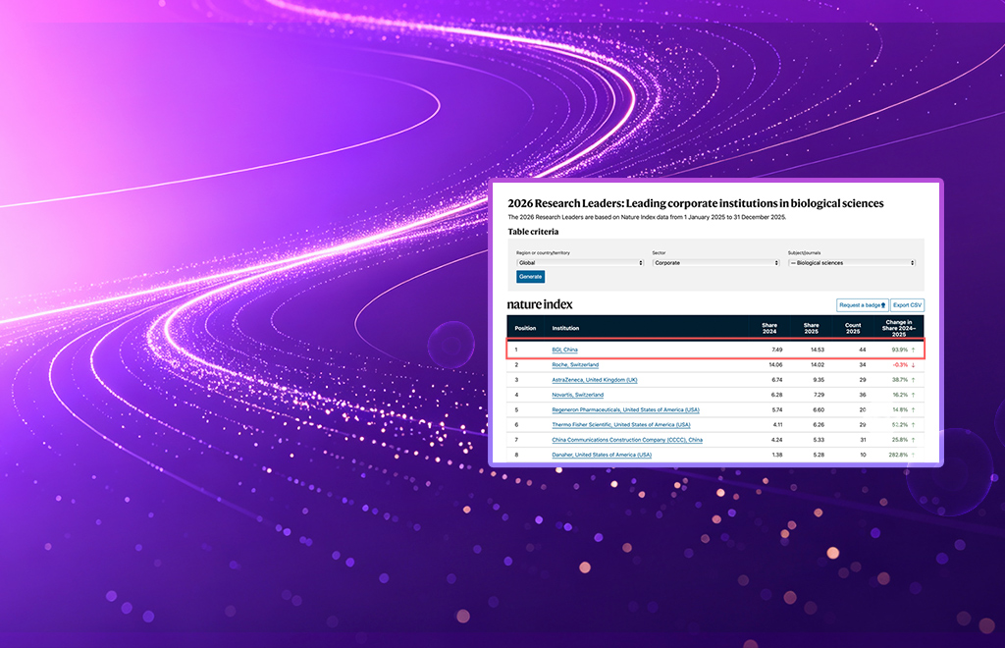Viewport: 1005px width, 648px height.
Task: Open the Subject/journals dropdown showing Biological sciences
Action: point(852,263)
